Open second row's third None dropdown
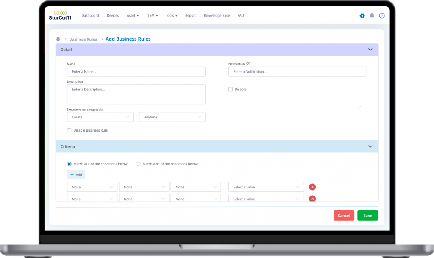Screen dimensions: 434x258 click(196, 198)
